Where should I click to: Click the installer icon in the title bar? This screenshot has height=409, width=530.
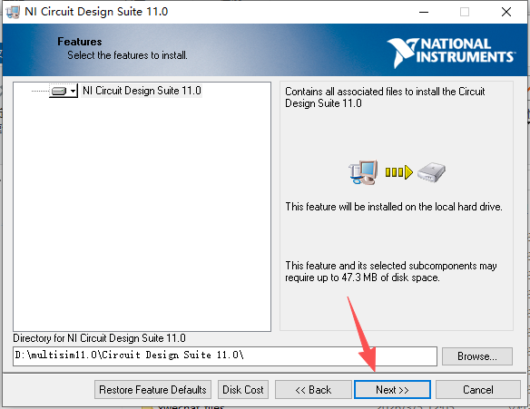point(13,12)
